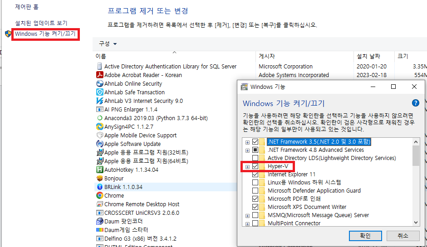Click the BRLink Bluetooth icon
The image size is (427, 247).
click(100, 187)
